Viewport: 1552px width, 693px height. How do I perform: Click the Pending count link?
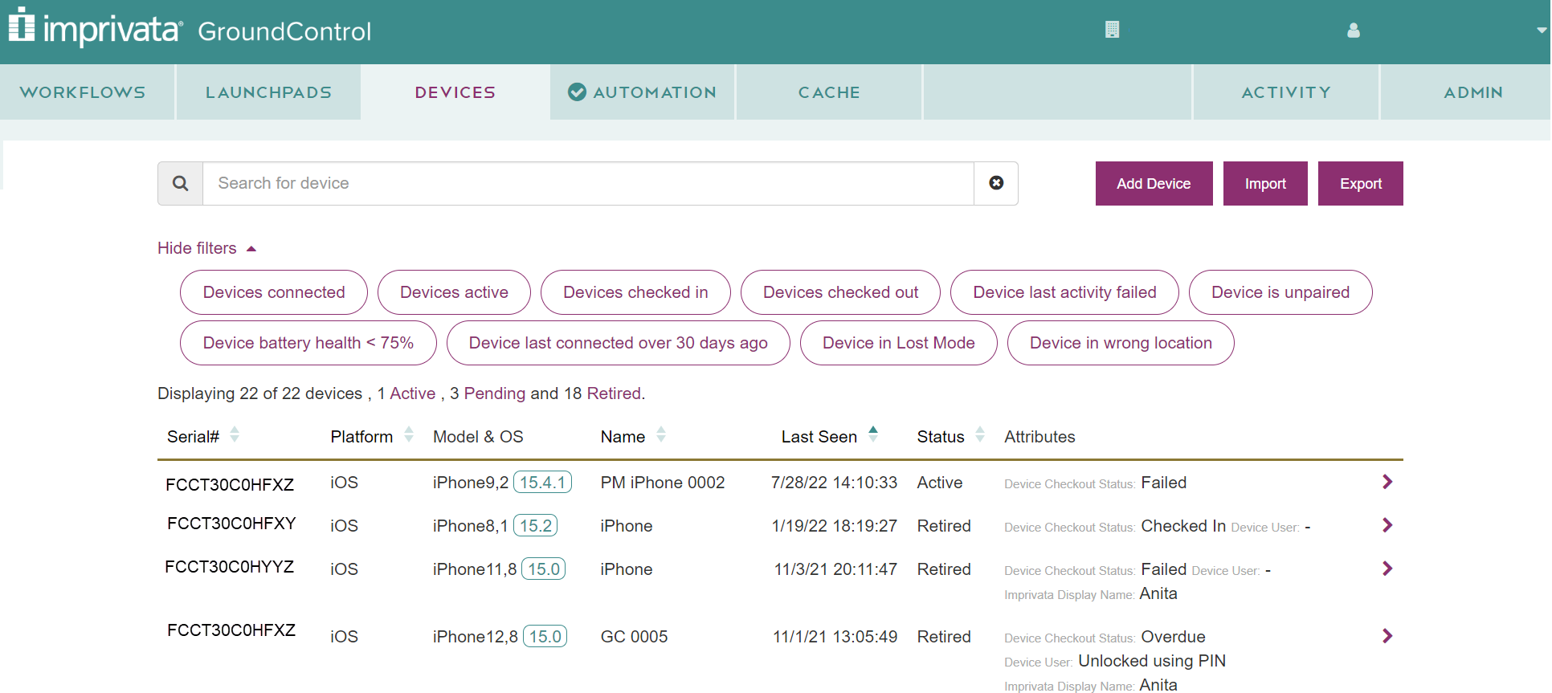pos(494,393)
